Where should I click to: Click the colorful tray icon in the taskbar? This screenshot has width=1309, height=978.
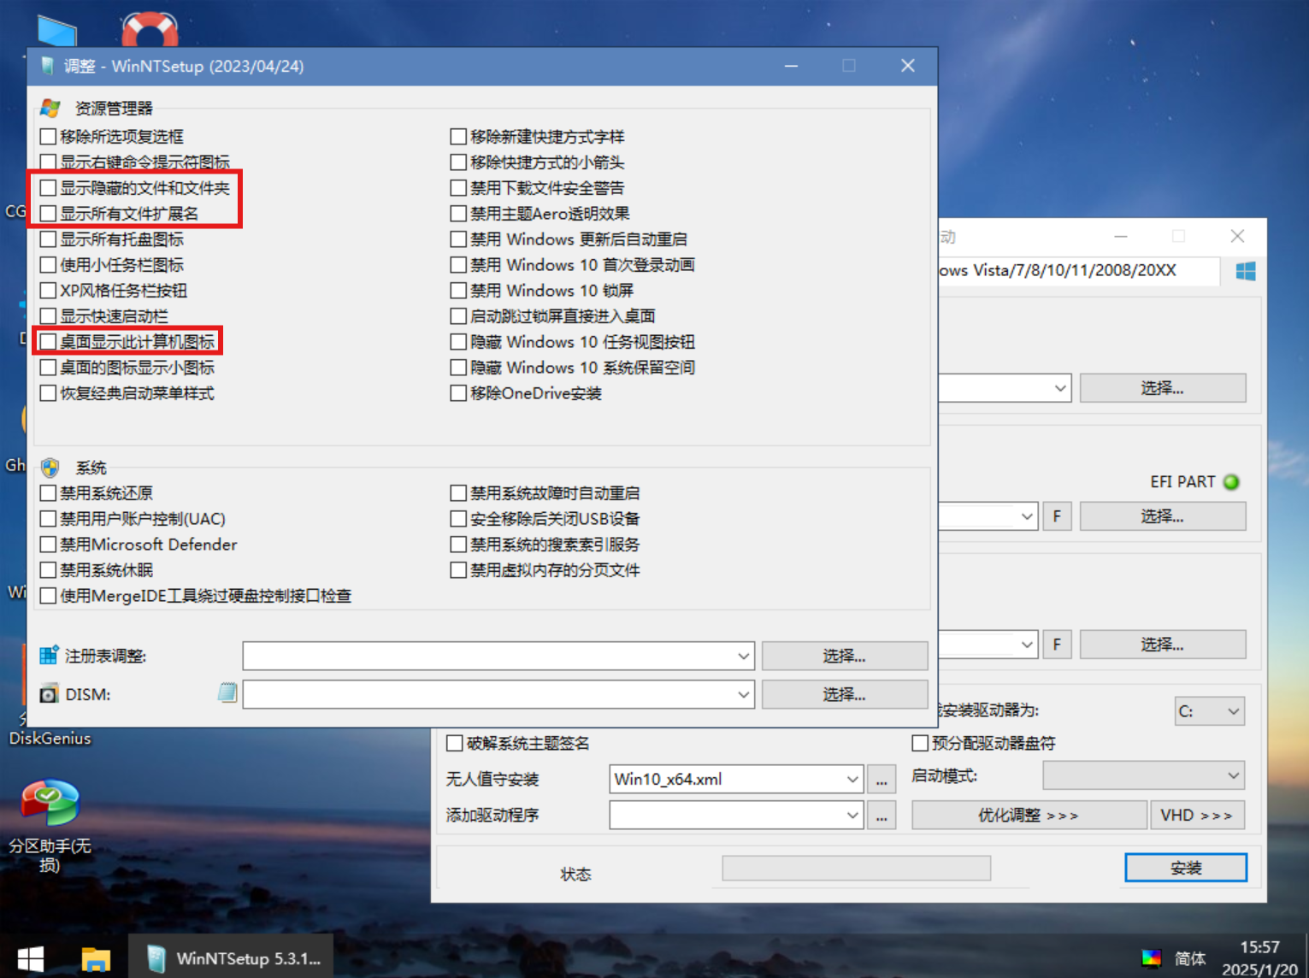[x=1152, y=957]
